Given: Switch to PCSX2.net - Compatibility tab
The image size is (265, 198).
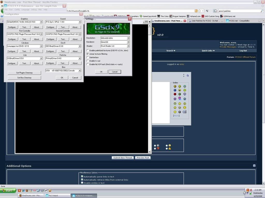Looking at the screenshot, I should click(243, 21).
